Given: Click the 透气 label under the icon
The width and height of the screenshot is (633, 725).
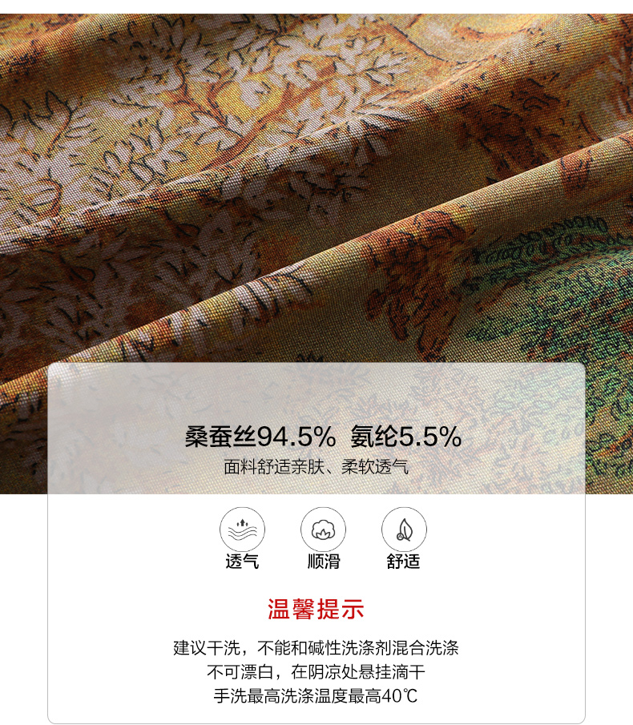Looking at the screenshot, I should [x=242, y=562].
